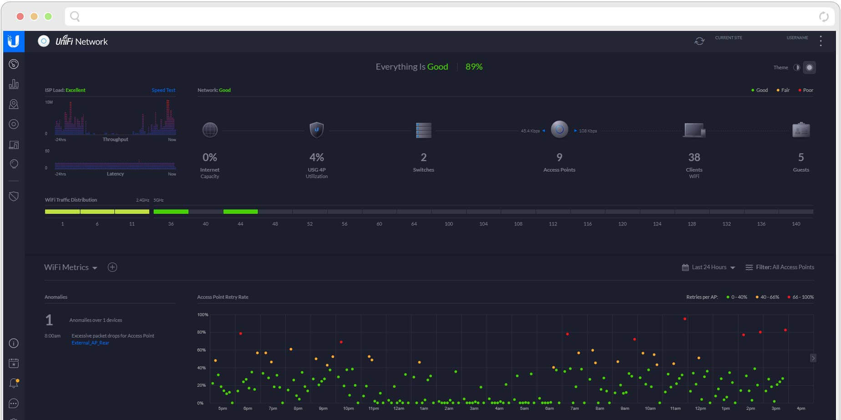The image size is (841, 420).
Task: Click the 5 Guests count
Action: click(x=801, y=157)
